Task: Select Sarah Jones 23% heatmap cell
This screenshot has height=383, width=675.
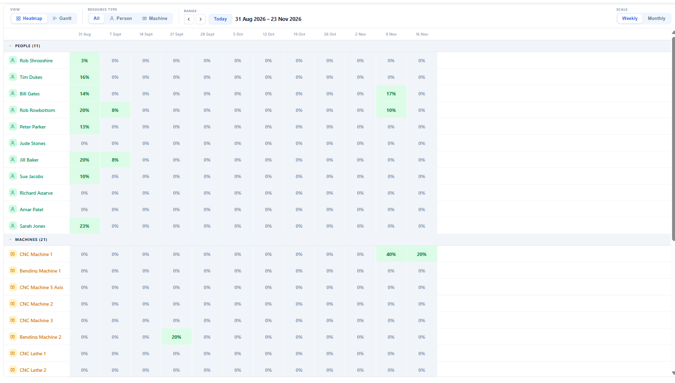Action: click(85, 226)
